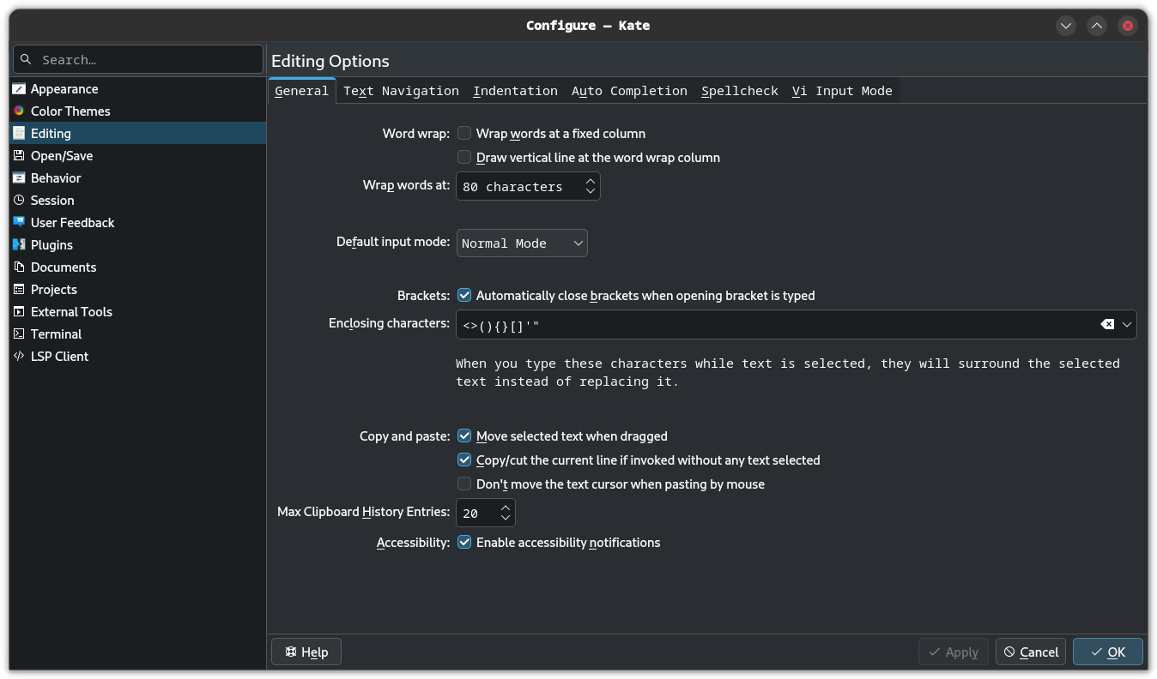Open User Feedback page icon
This screenshot has width=1157, height=679.
point(19,222)
